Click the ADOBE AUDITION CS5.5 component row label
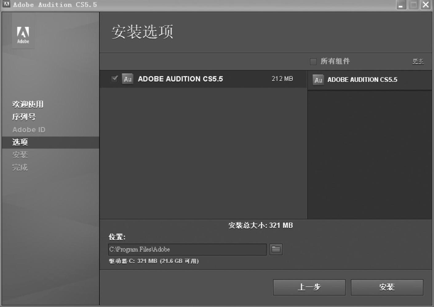The image size is (434, 307). click(180, 79)
